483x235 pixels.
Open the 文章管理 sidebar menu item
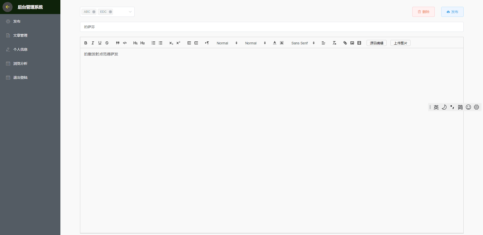[30, 35]
